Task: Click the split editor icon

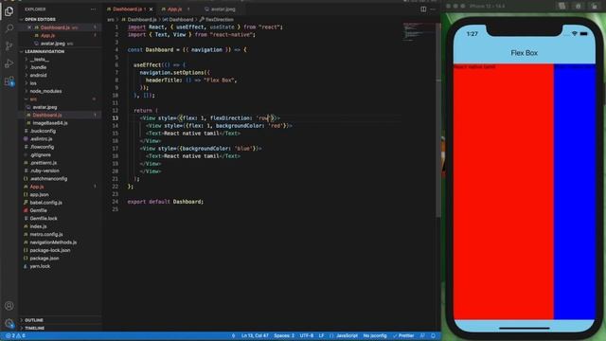Action: (x=423, y=9)
